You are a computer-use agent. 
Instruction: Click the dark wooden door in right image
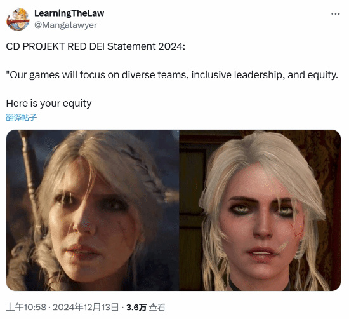[x=192, y=201]
